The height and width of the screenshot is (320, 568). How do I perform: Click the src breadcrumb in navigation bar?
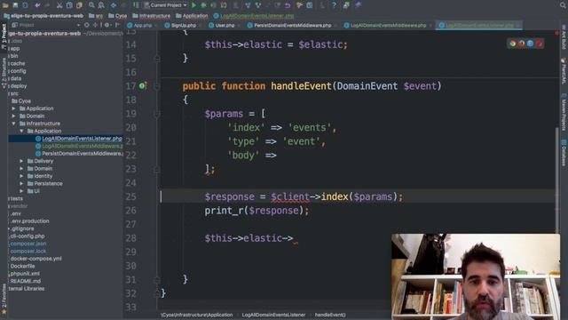point(96,16)
